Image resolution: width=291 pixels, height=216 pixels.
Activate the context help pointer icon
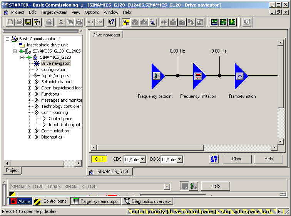(112, 22)
